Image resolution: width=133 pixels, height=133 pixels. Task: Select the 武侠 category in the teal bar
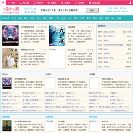[20, 18]
